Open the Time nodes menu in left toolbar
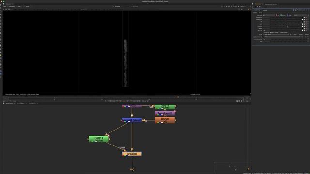 [1, 11]
